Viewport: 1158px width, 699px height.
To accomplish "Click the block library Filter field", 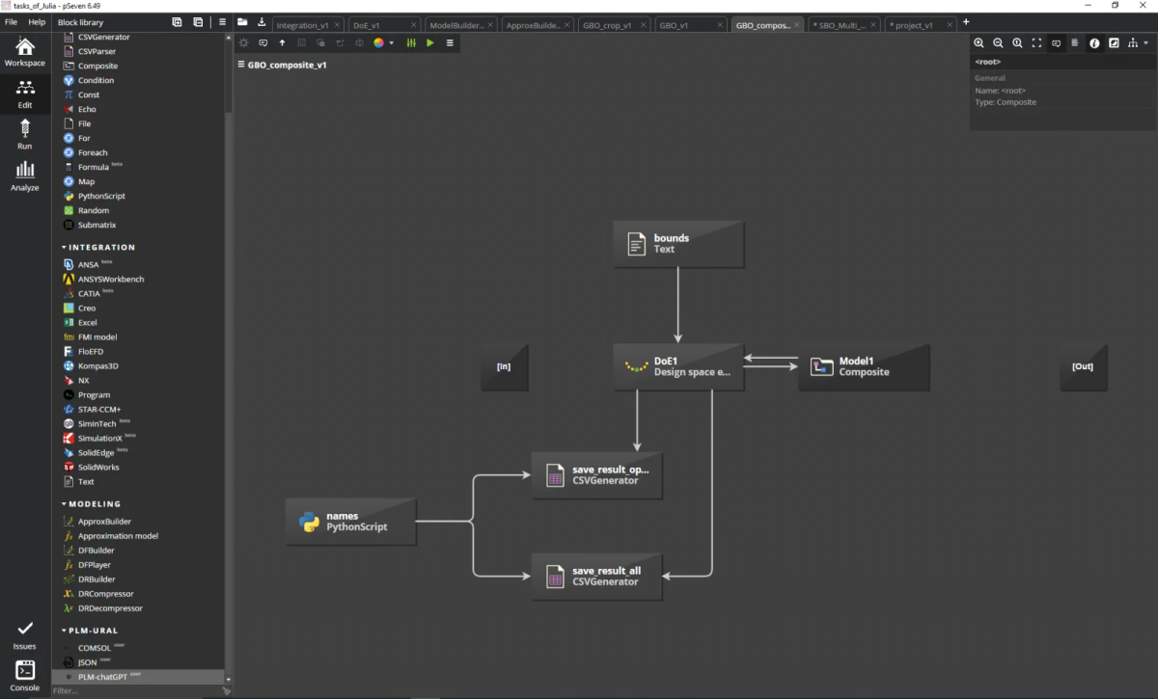I will (135, 690).
